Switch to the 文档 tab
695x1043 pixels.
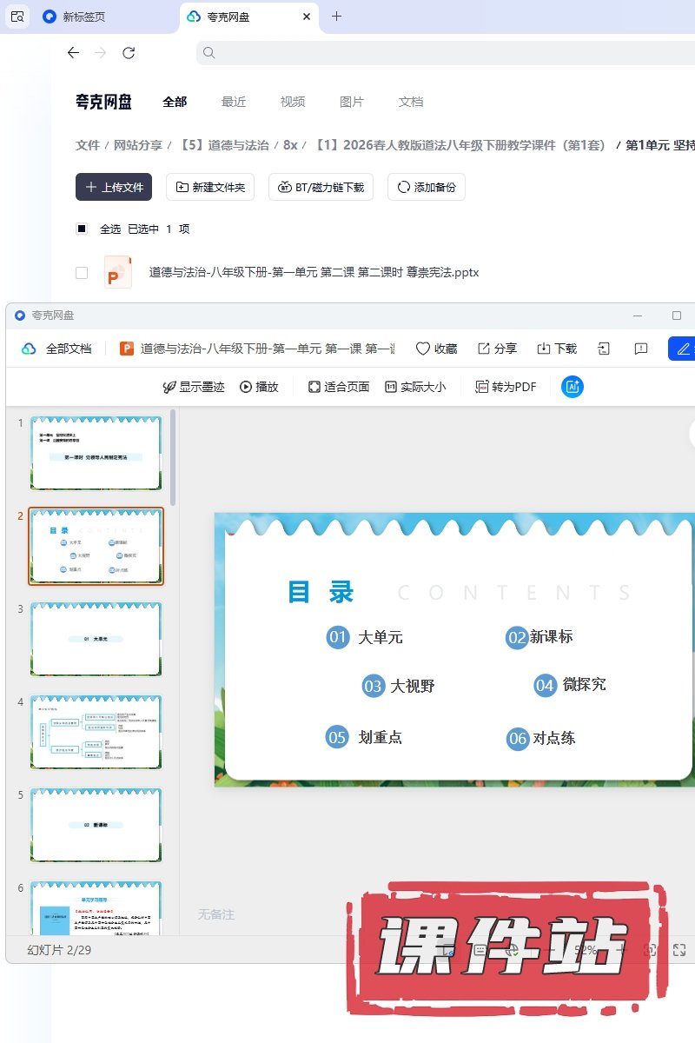click(411, 102)
